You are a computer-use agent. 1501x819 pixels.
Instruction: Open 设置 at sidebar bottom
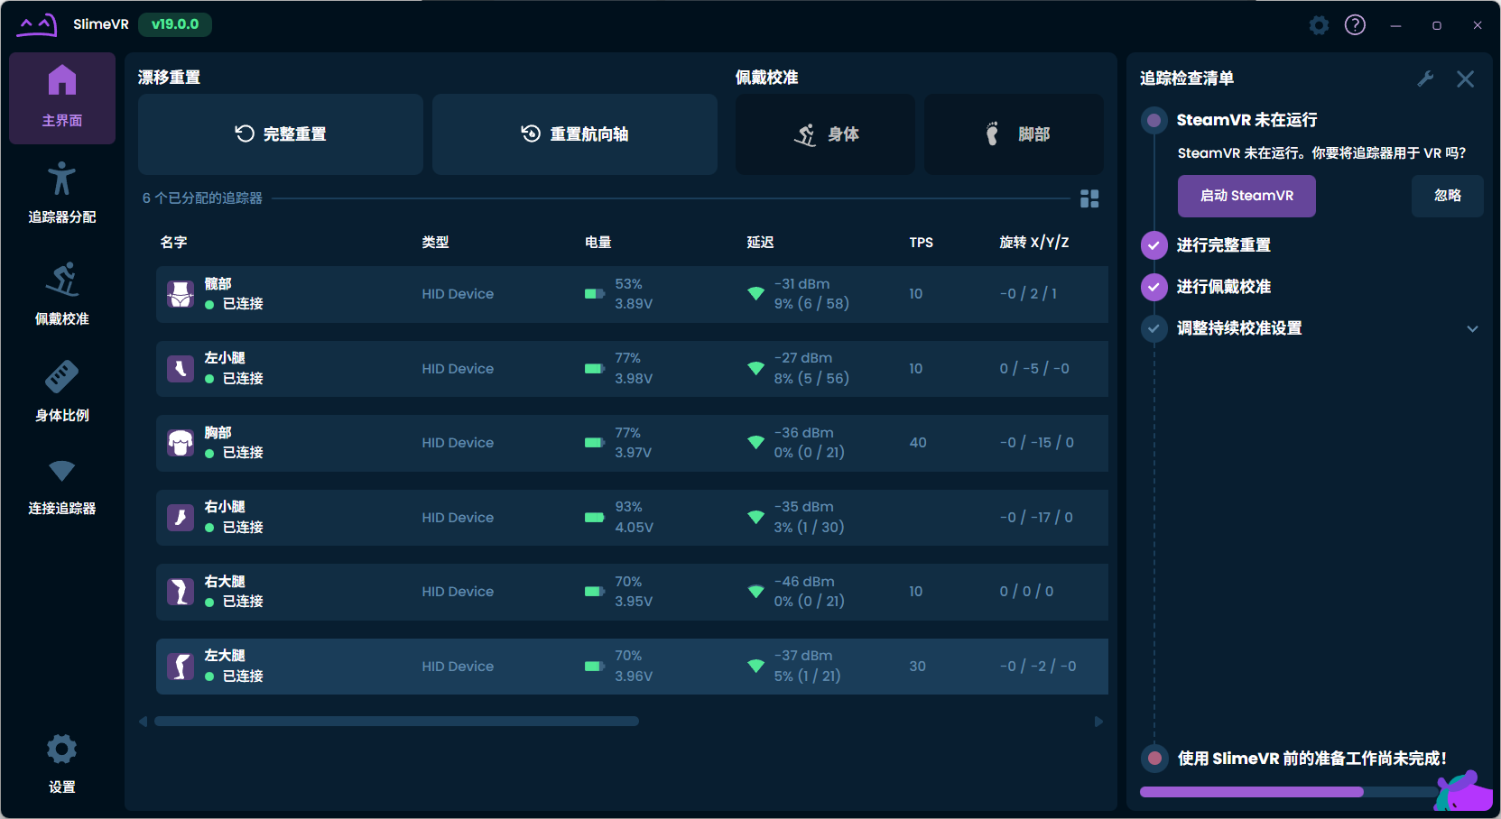coord(62,763)
